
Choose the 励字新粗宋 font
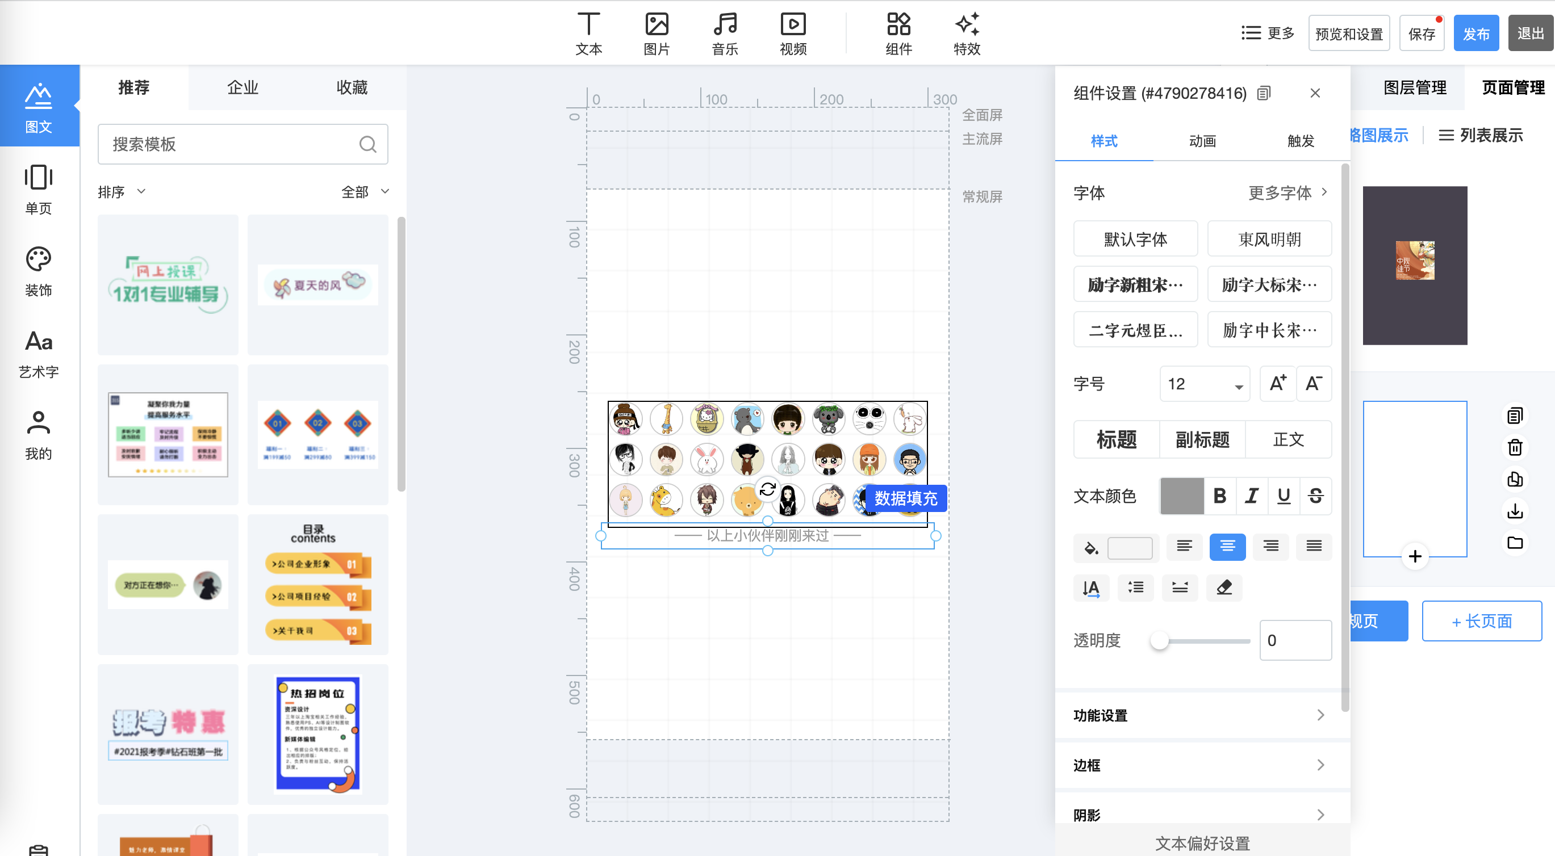1135,284
